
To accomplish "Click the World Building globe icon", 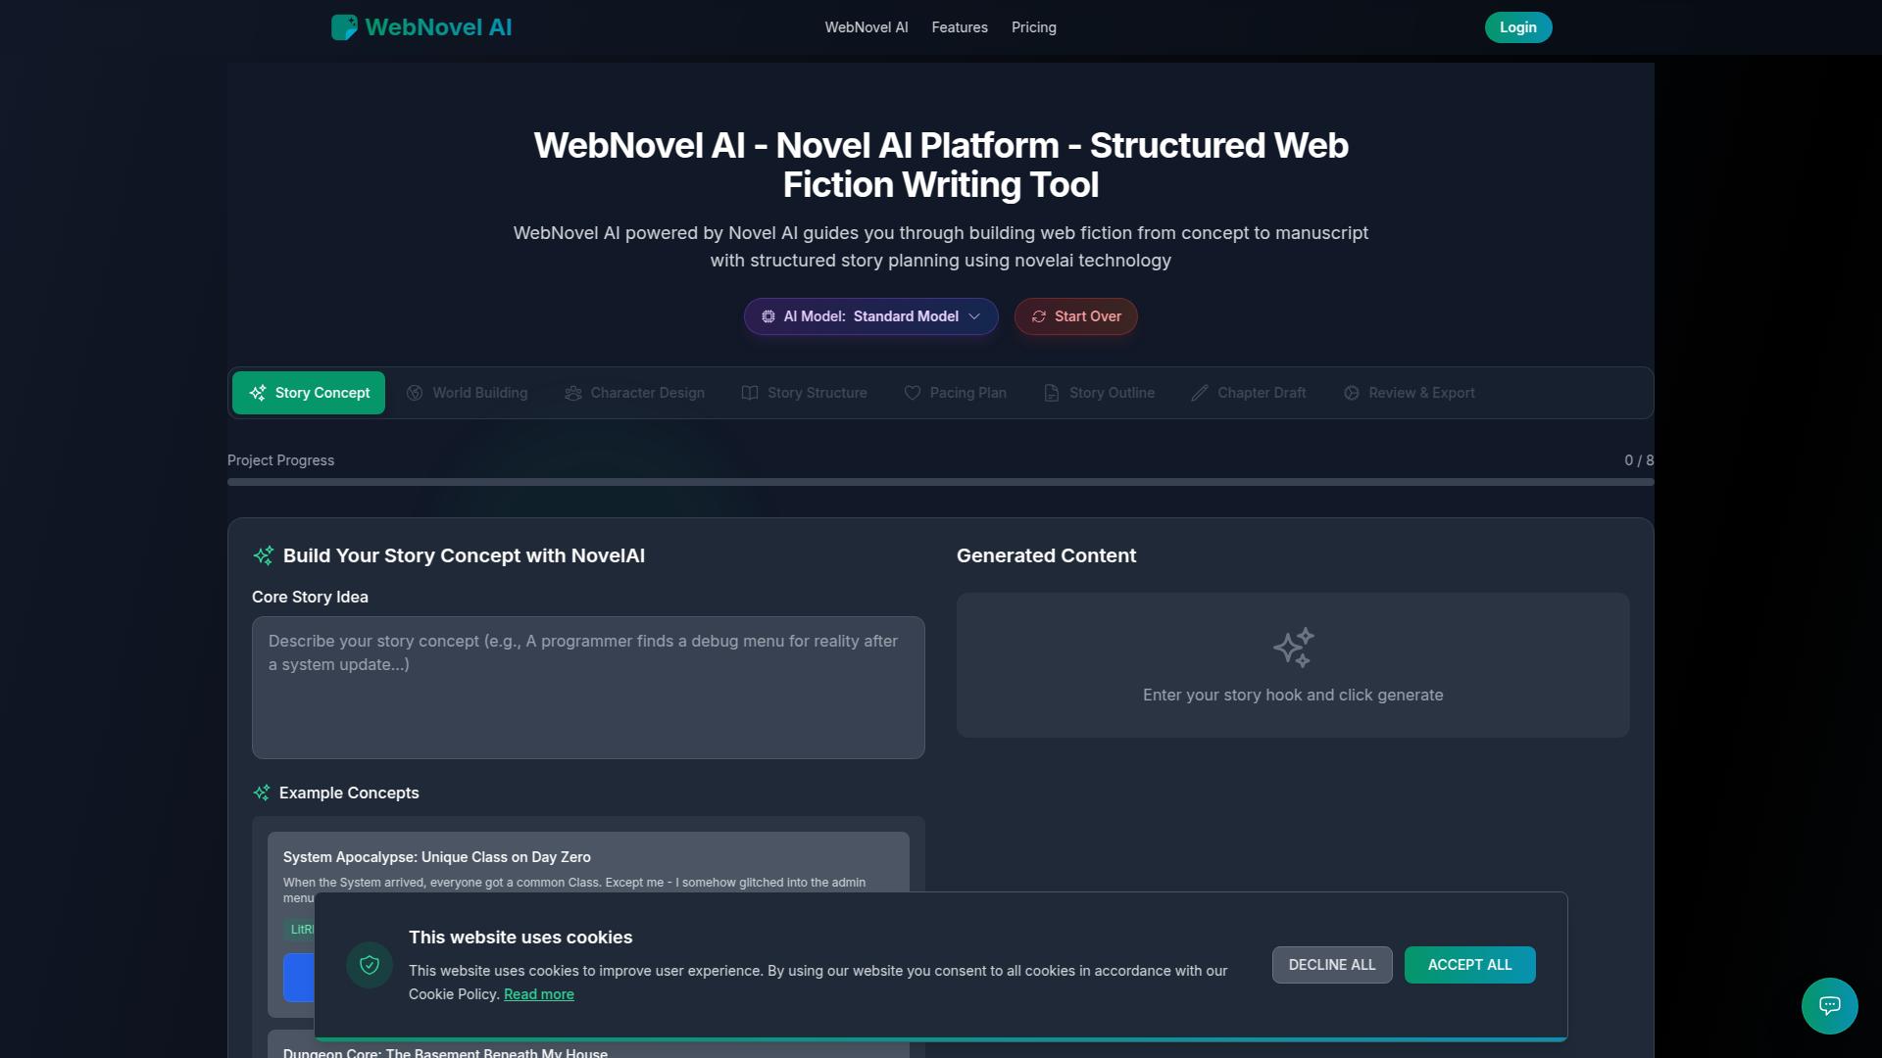I will coord(415,393).
